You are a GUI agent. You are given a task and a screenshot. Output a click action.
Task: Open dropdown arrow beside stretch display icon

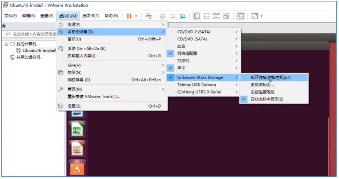click(x=262, y=16)
